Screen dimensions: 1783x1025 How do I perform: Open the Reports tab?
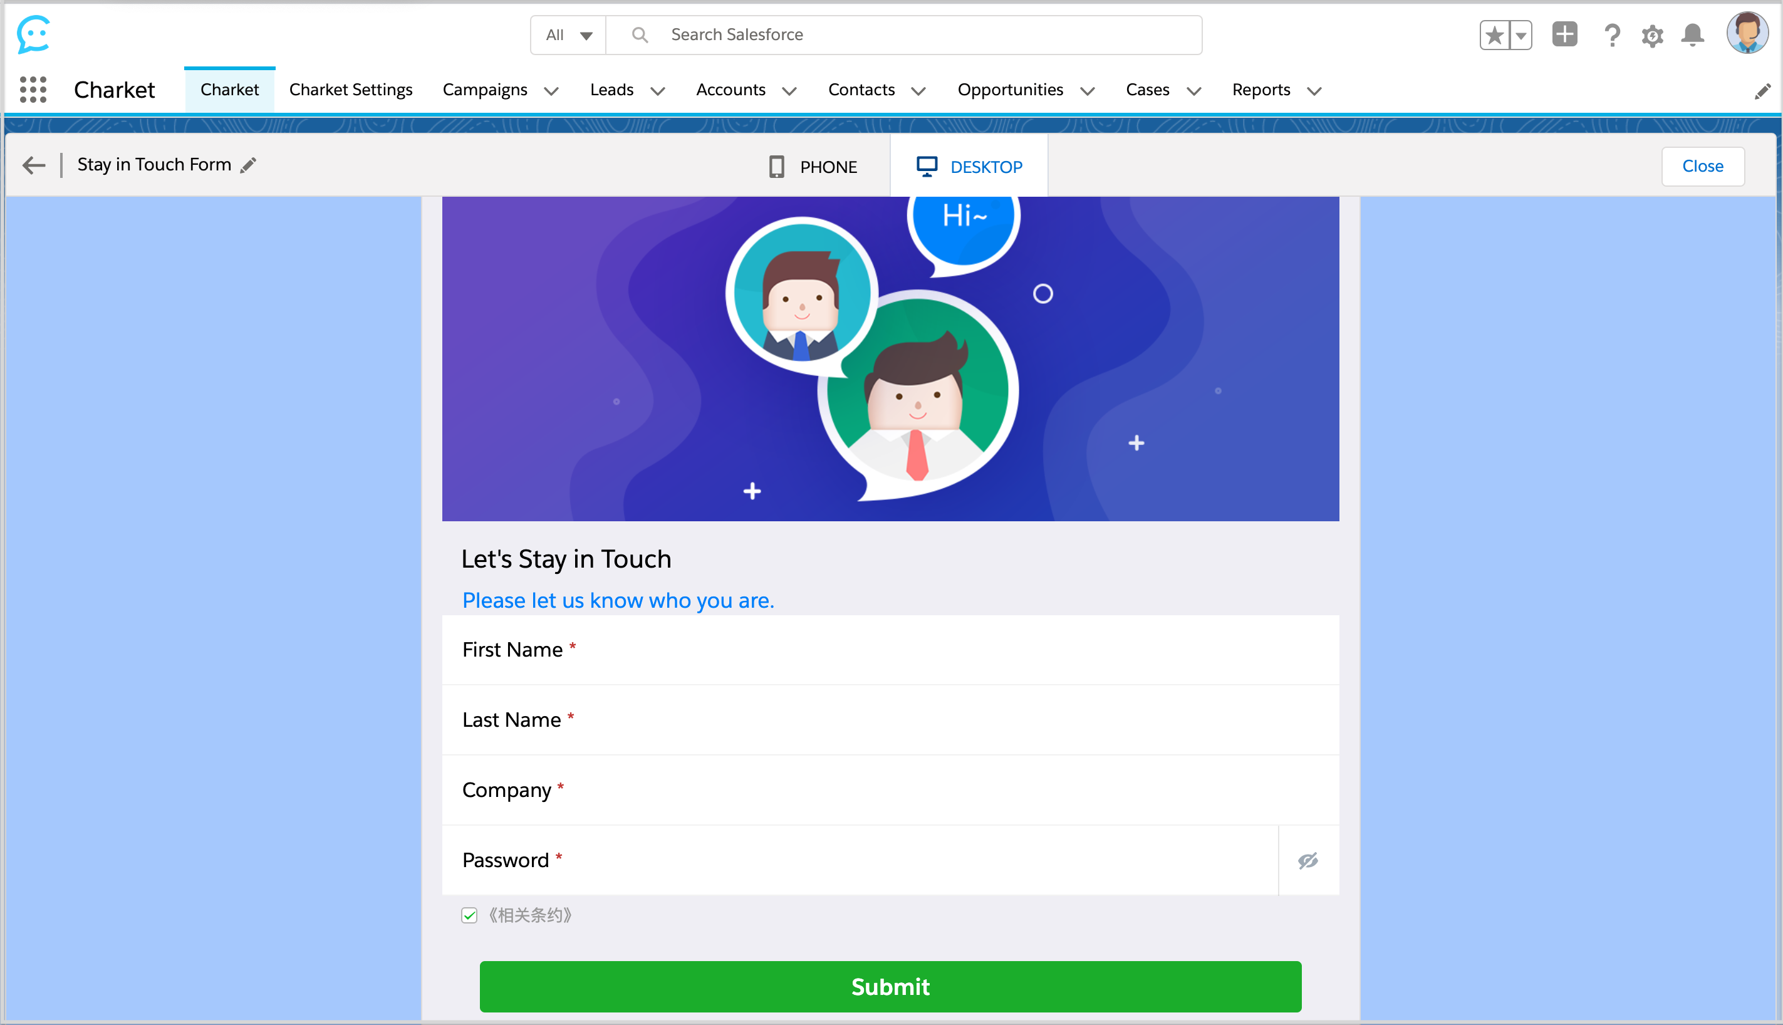pos(1261,90)
